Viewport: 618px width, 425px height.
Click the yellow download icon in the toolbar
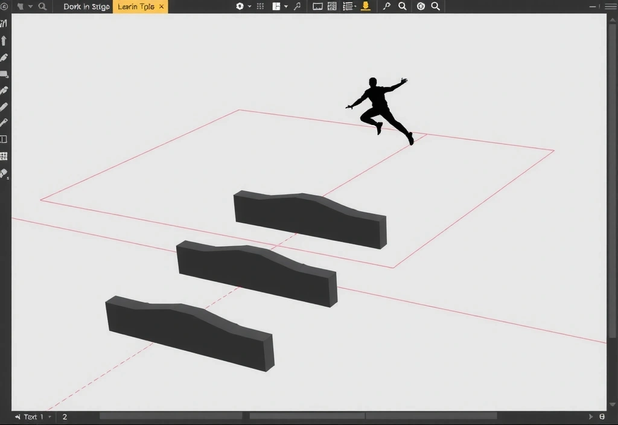[x=365, y=7]
